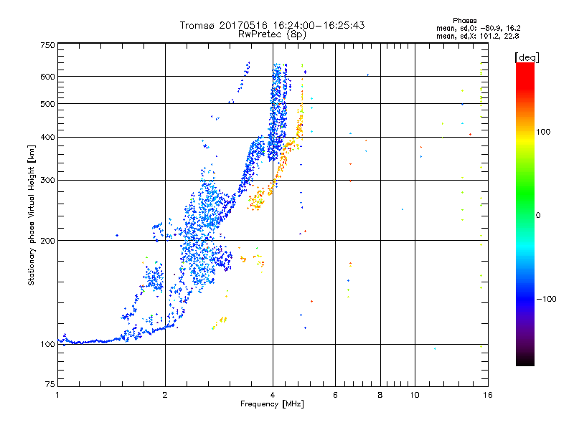
Task: Click the plot title 'Tromsø 20170516 16:24:00-16:25:43'
Action: (x=273, y=25)
